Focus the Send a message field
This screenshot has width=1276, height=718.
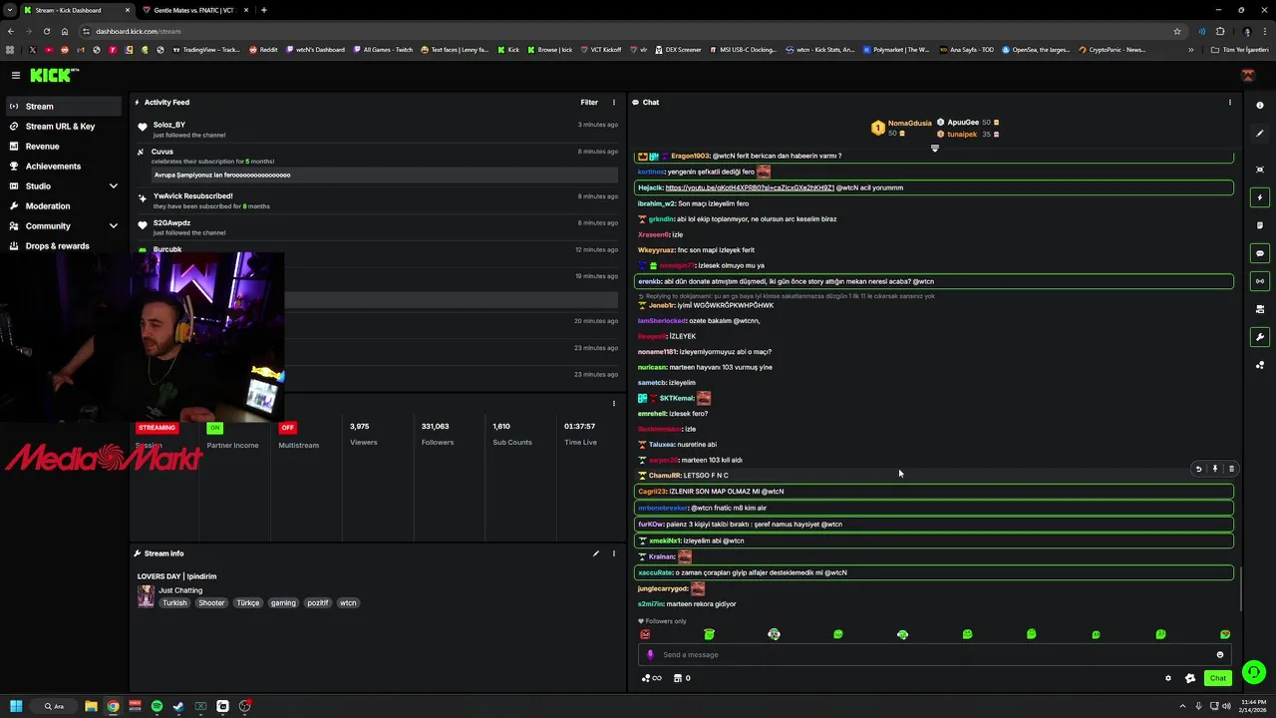[x=932, y=655]
